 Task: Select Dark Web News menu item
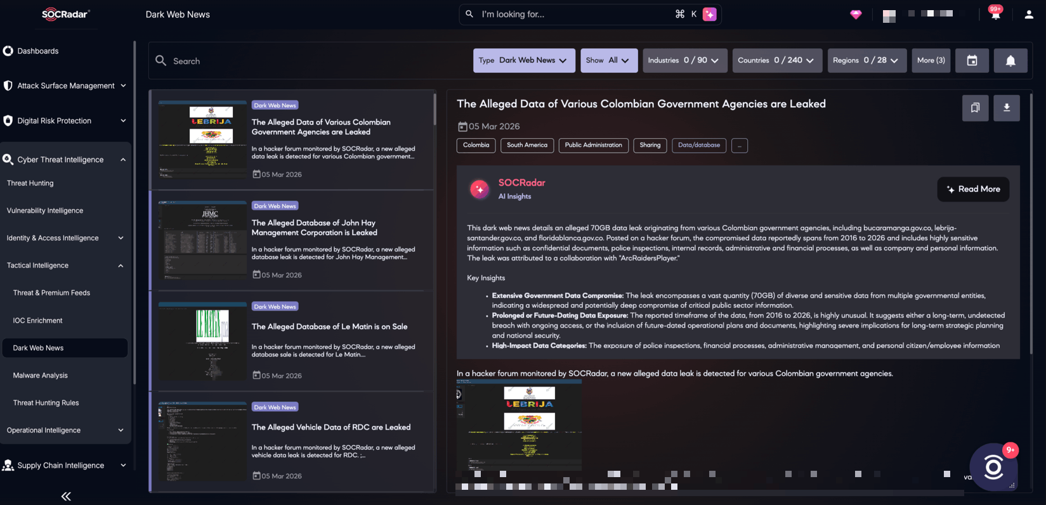pos(65,348)
